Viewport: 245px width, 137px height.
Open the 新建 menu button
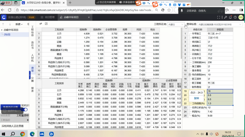click(19, 24)
